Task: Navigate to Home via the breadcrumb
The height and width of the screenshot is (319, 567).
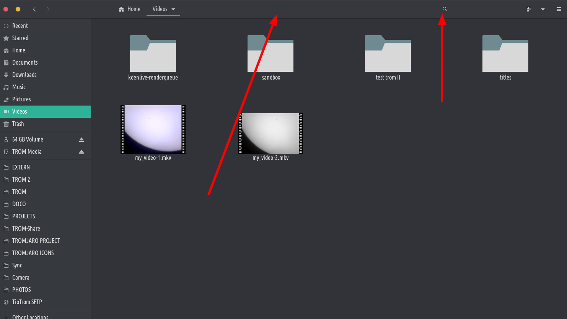Action: pos(129,9)
